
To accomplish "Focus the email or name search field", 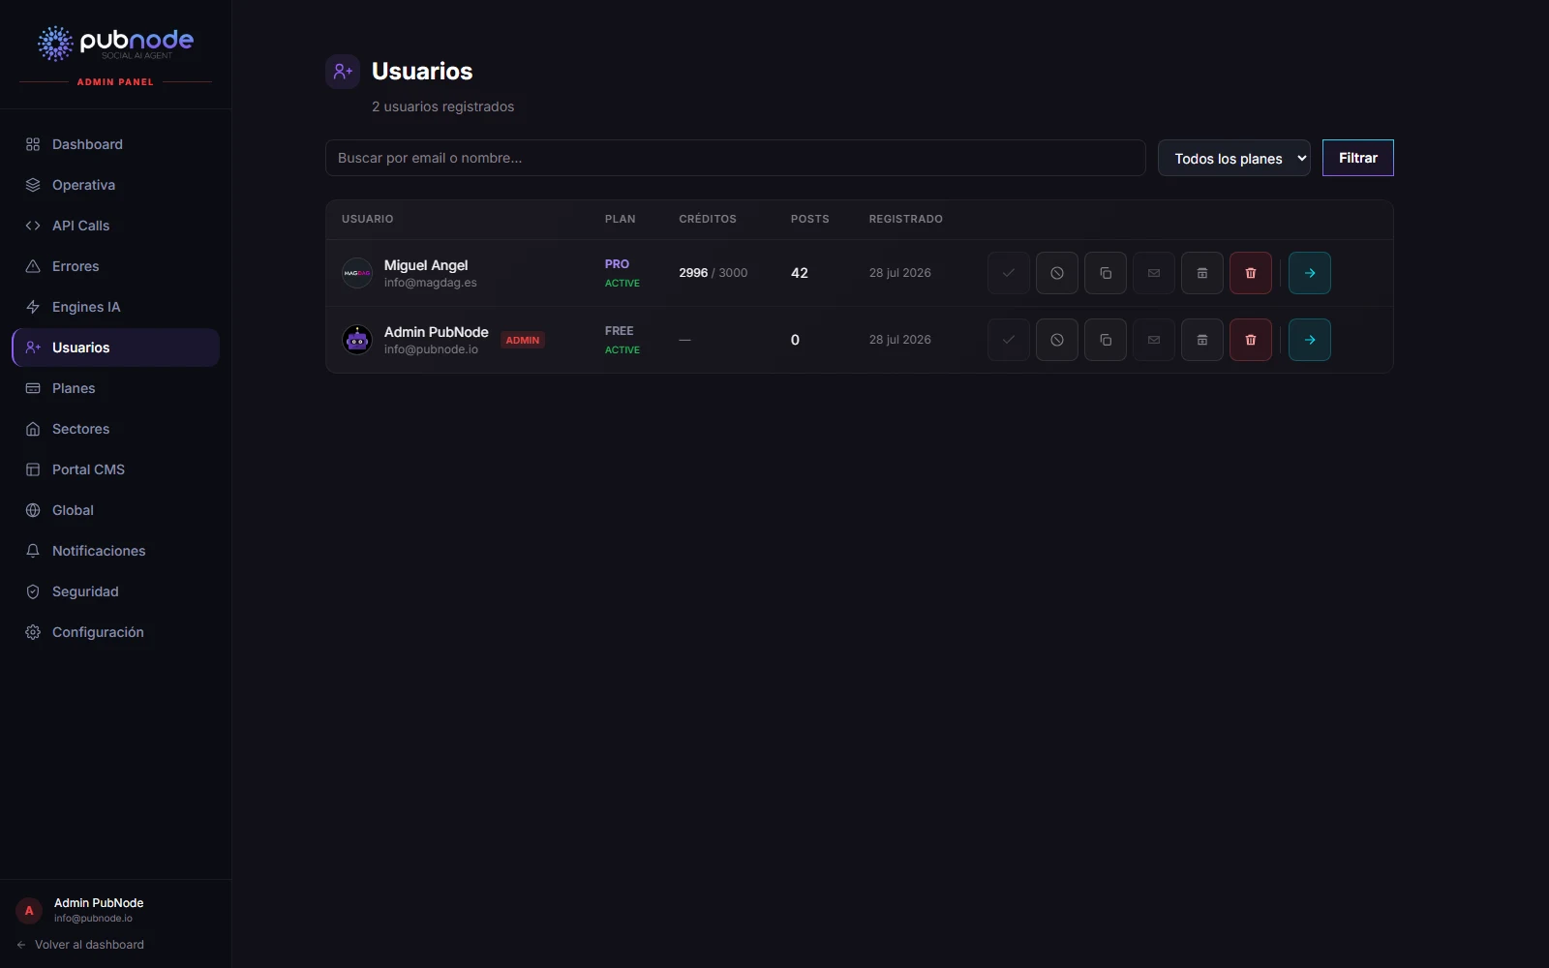I will (x=736, y=158).
